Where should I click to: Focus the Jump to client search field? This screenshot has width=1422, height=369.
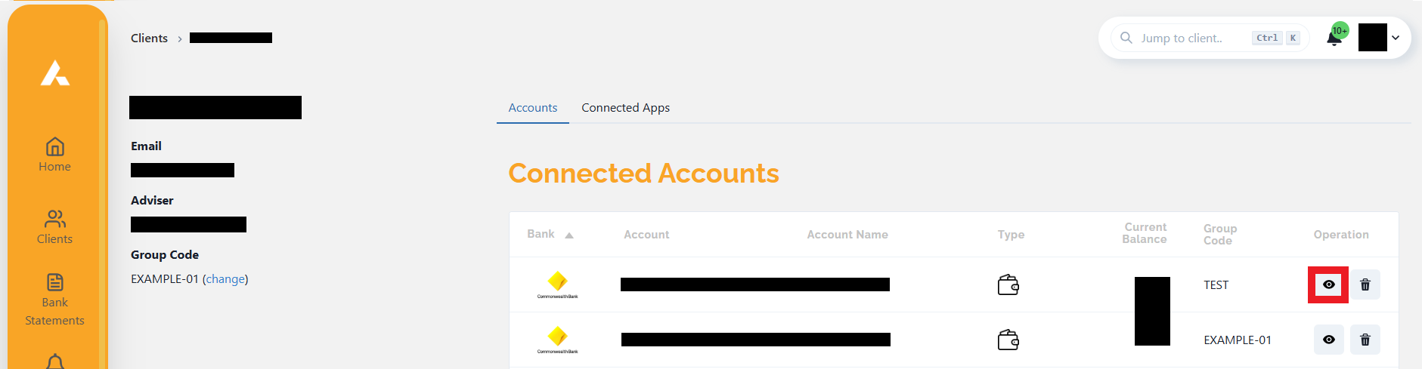(1182, 38)
